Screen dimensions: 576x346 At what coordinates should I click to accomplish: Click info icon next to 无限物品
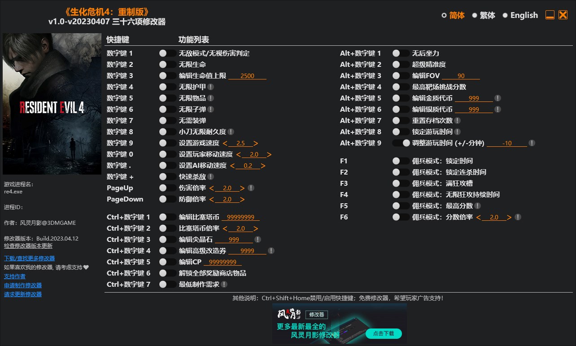(210, 98)
